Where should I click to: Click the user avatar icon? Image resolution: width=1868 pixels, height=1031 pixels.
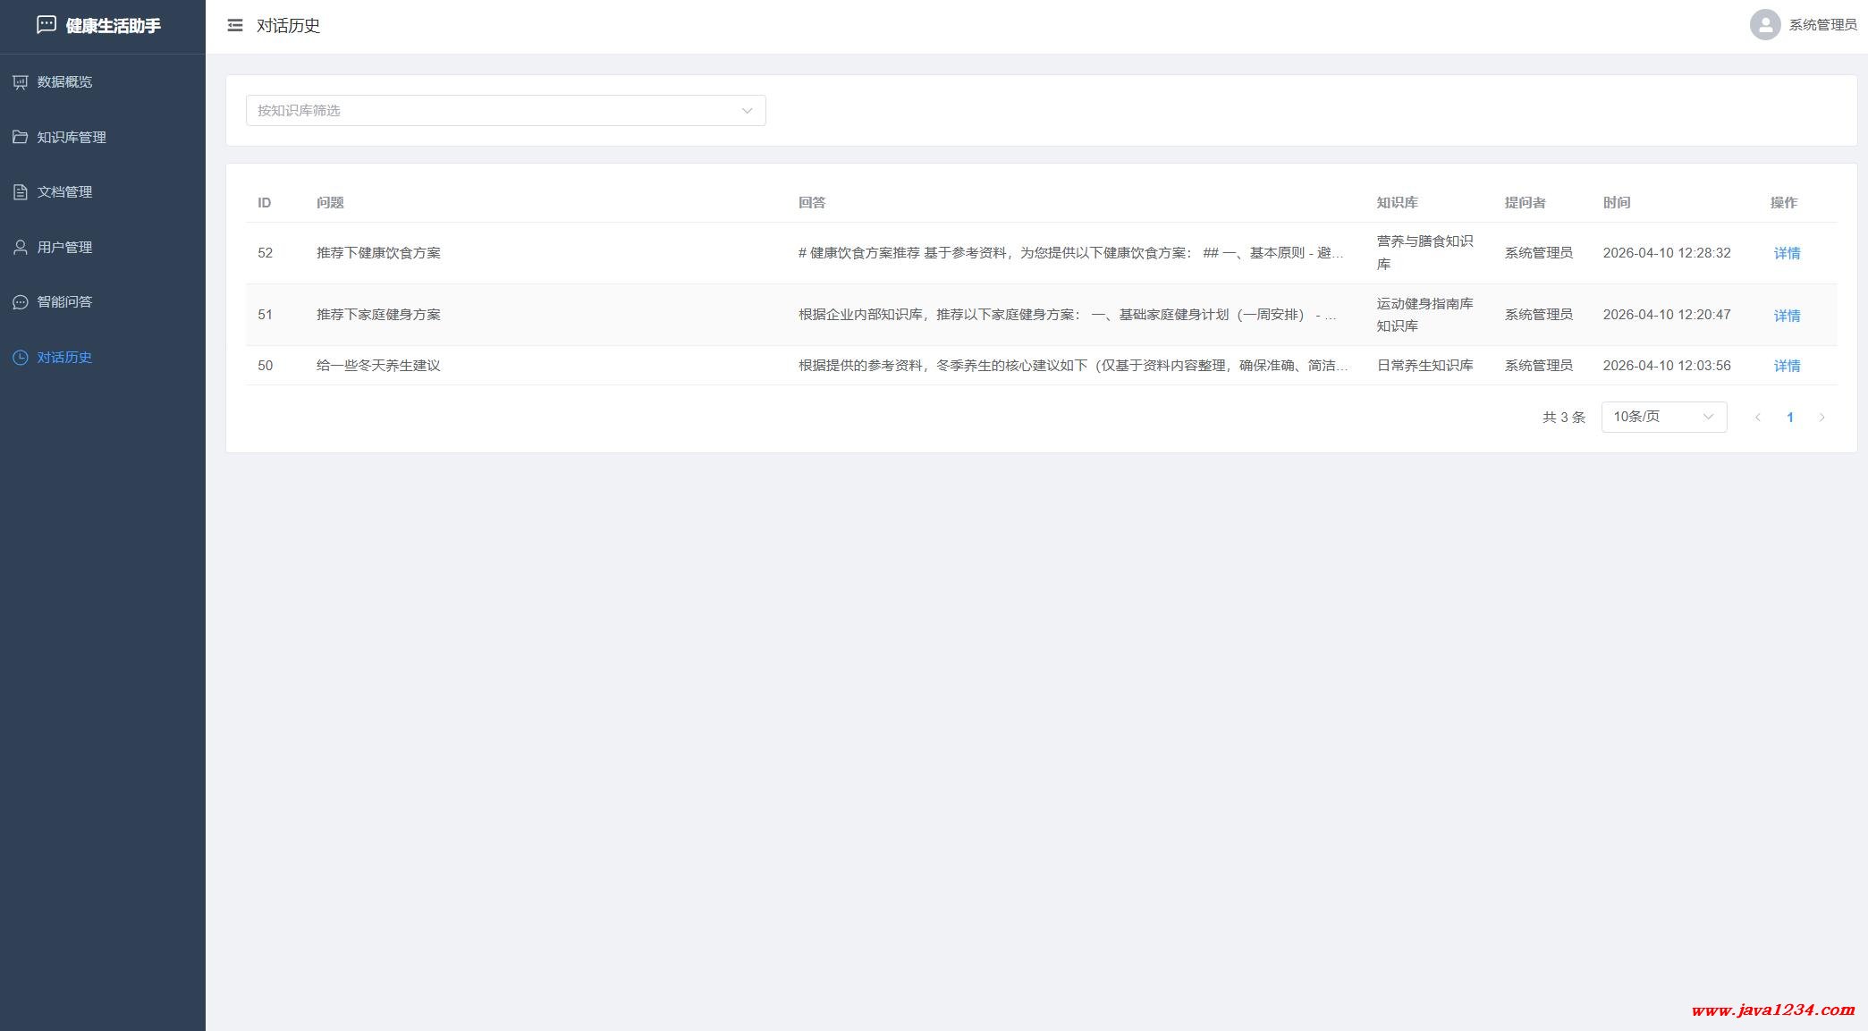click(x=1764, y=25)
